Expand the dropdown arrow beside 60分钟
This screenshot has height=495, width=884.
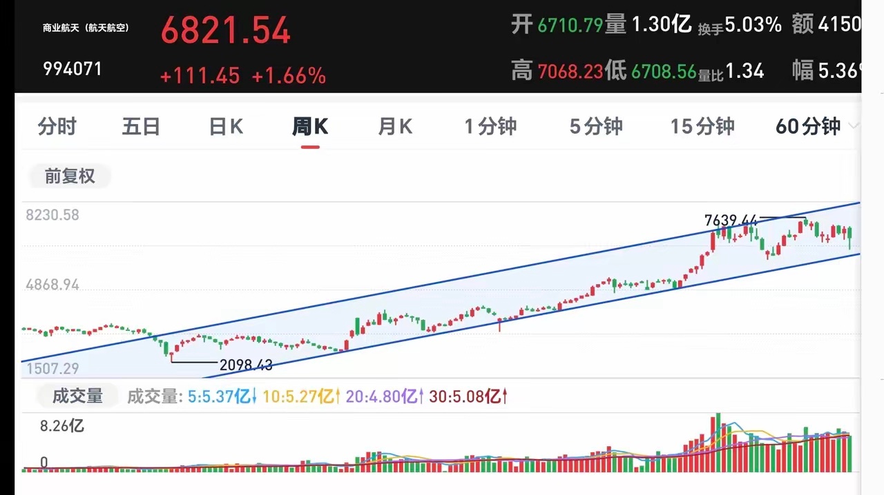(854, 126)
